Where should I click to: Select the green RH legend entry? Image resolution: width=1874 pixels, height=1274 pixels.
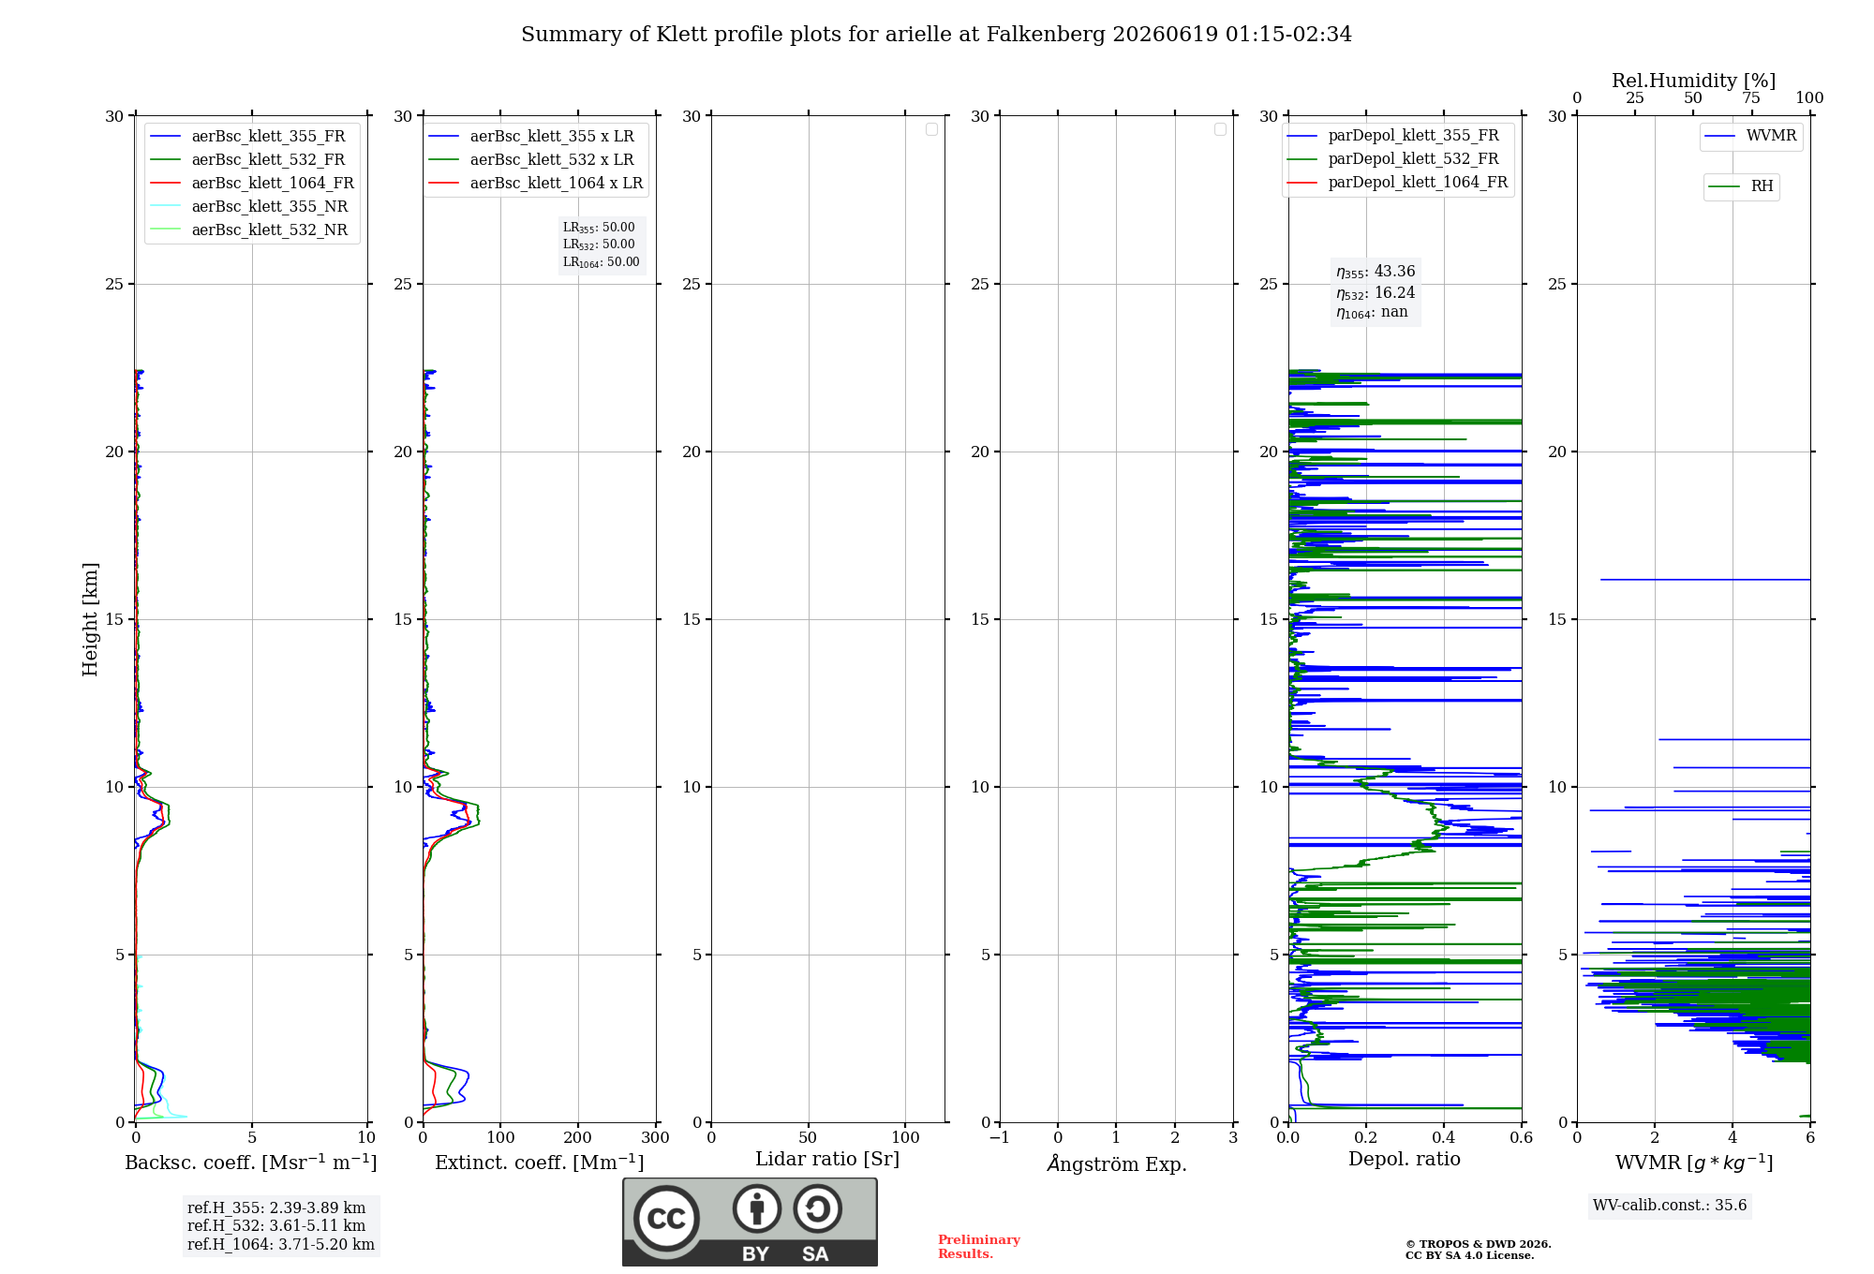tap(1741, 186)
